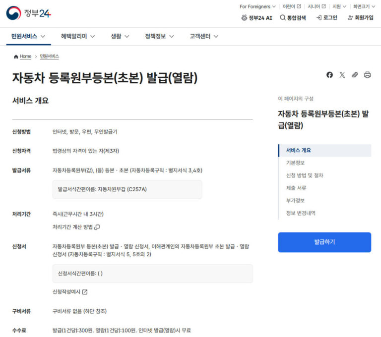Click the 발급하기 button
Viewport: 381px width, 337px height.
[x=324, y=242]
